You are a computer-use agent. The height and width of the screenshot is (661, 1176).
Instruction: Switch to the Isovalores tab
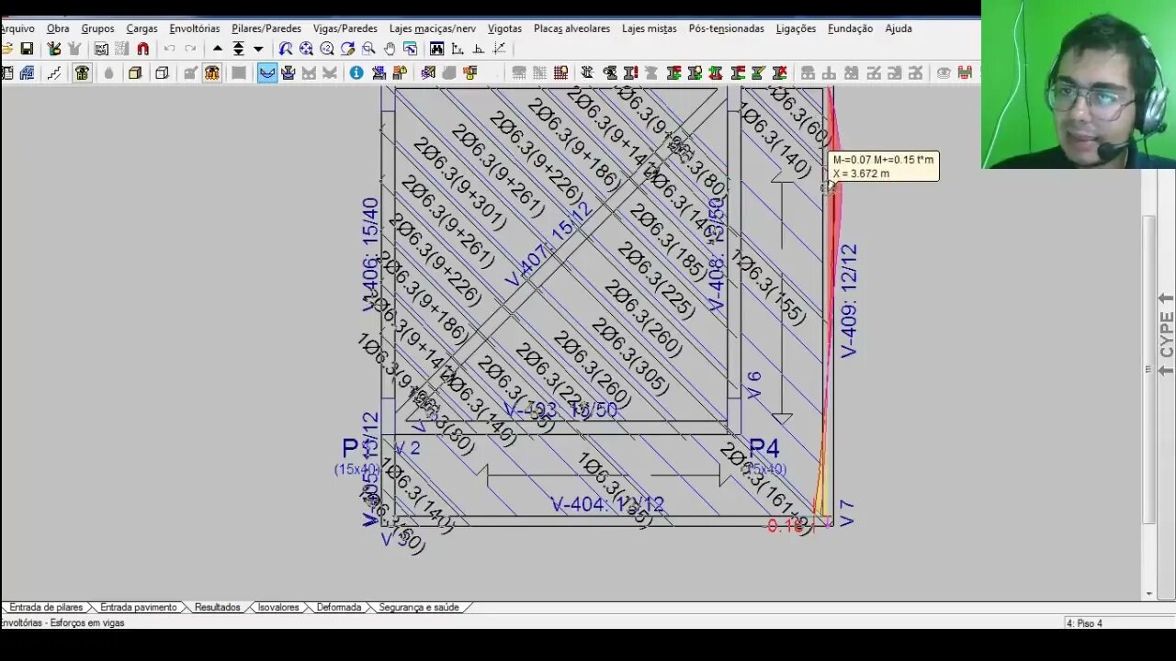278,607
